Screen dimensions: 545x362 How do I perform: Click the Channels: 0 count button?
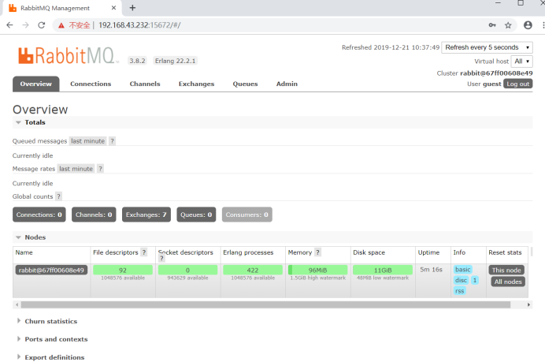[x=94, y=215]
